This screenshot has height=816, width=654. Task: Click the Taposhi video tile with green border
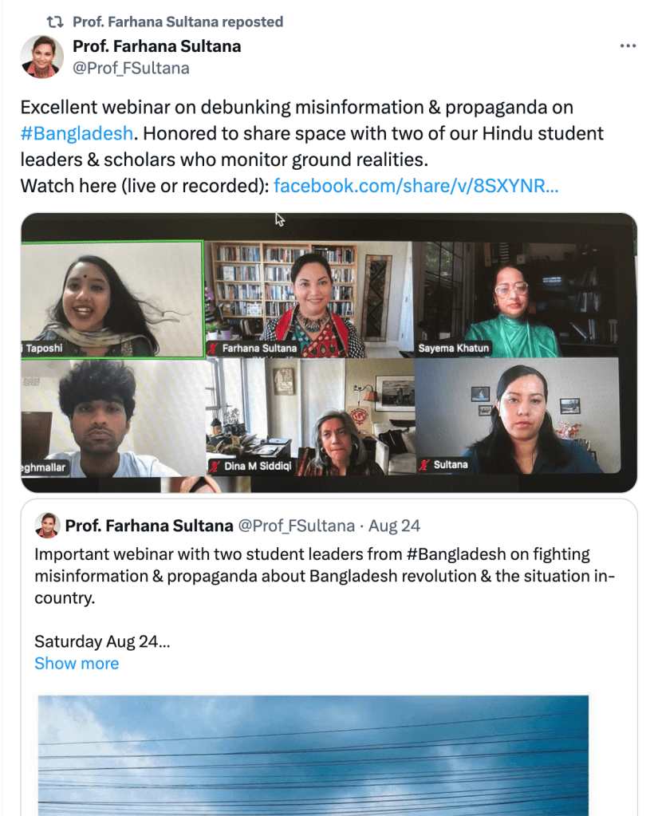click(x=113, y=299)
